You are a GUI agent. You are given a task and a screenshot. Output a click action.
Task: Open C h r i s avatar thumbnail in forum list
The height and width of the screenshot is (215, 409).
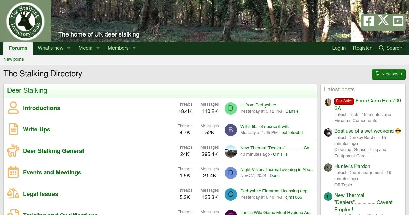[230, 152]
